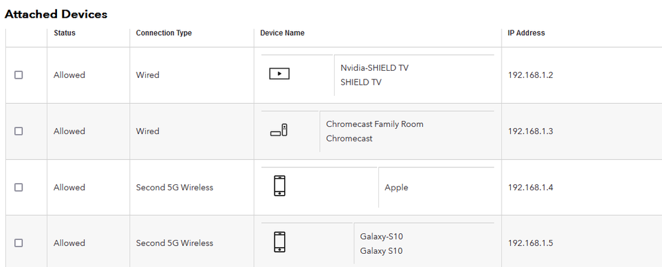Click the Chromecast streaming device icon
Screen dimensions: 662x267
point(279,131)
